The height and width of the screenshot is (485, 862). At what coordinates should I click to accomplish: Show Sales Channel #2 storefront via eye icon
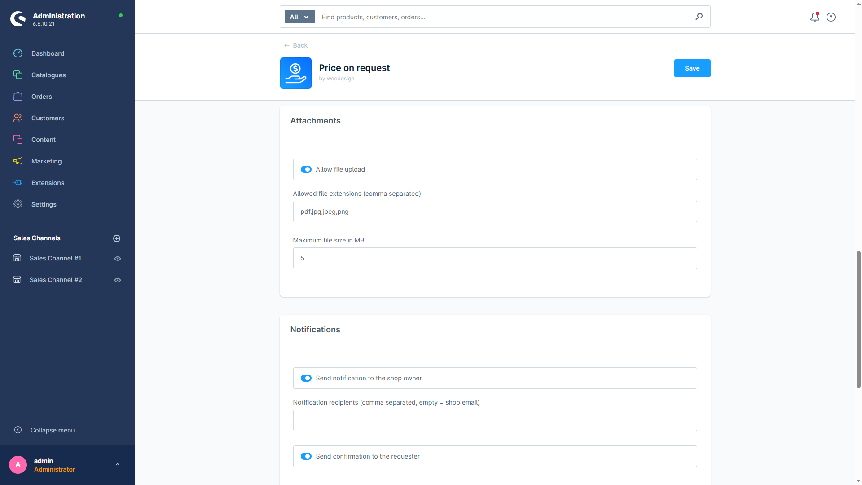click(x=118, y=280)
